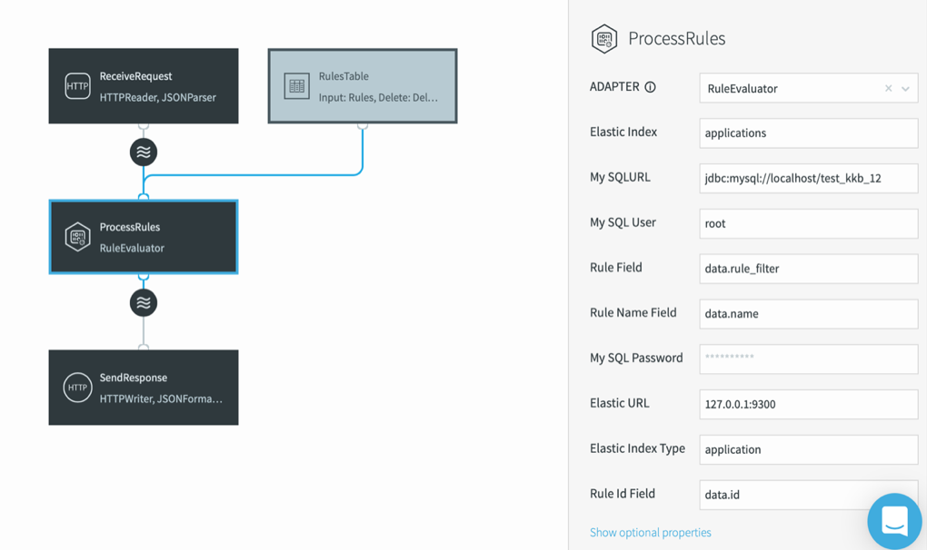Open the chat support bubble

(x=894, y=521)
